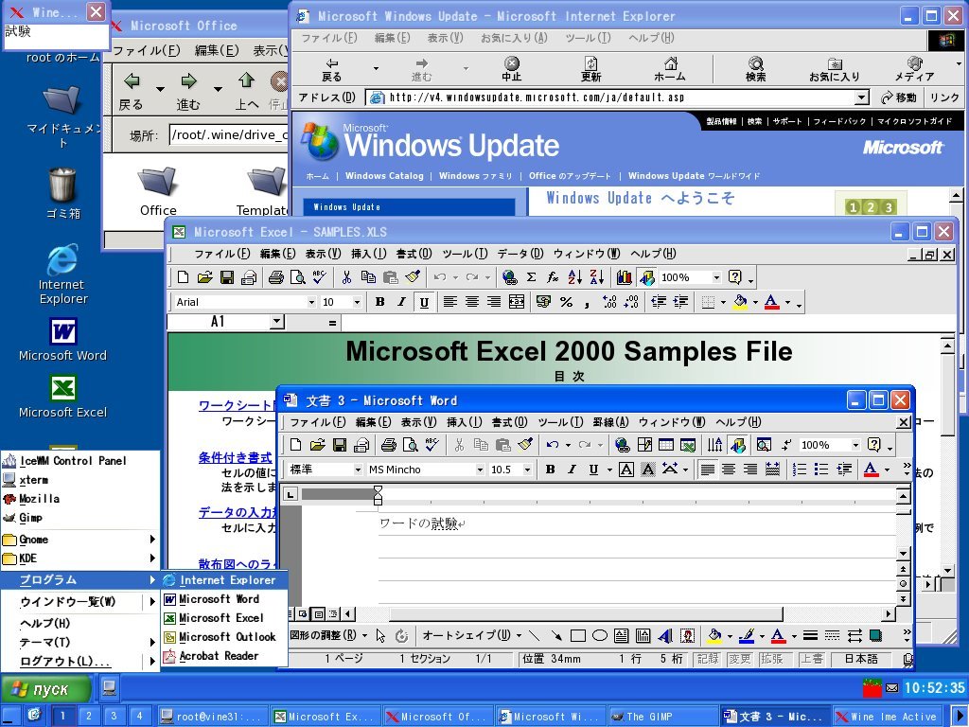This screenshot has height=727, width=969.
Task: Toggle Word's align left button
Action: point(707,470)
